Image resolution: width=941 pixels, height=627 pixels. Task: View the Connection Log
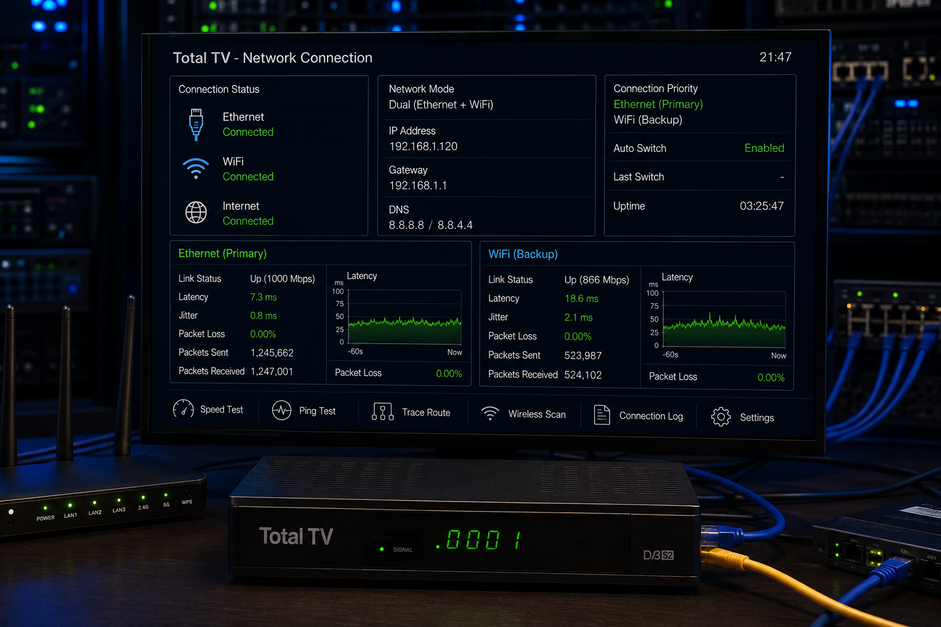pos(651,416)
